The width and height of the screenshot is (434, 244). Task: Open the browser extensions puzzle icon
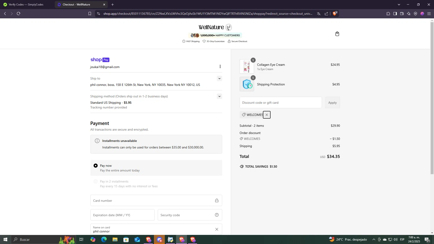point(388,14)
